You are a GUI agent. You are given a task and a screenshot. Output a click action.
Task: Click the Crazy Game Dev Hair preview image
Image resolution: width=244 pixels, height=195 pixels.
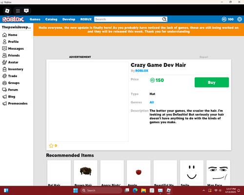coord(88,101)
